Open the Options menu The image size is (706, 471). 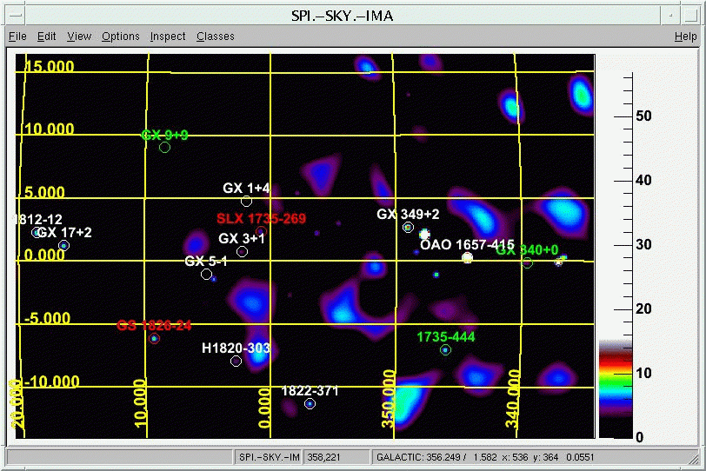click(x=120, y=36)
